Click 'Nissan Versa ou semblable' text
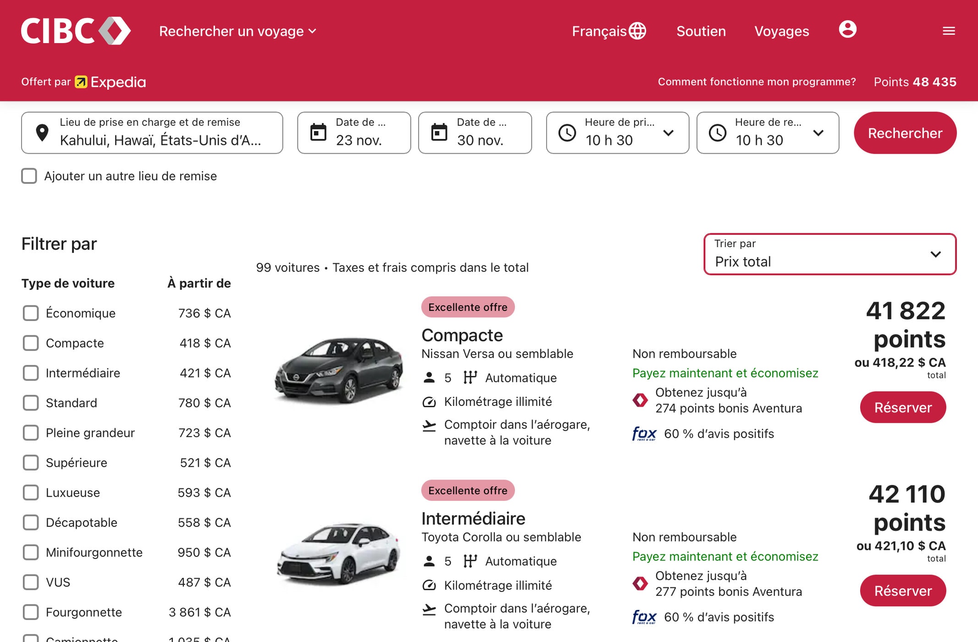The height and width of the screenshot is (642, 978). (497, 354)
